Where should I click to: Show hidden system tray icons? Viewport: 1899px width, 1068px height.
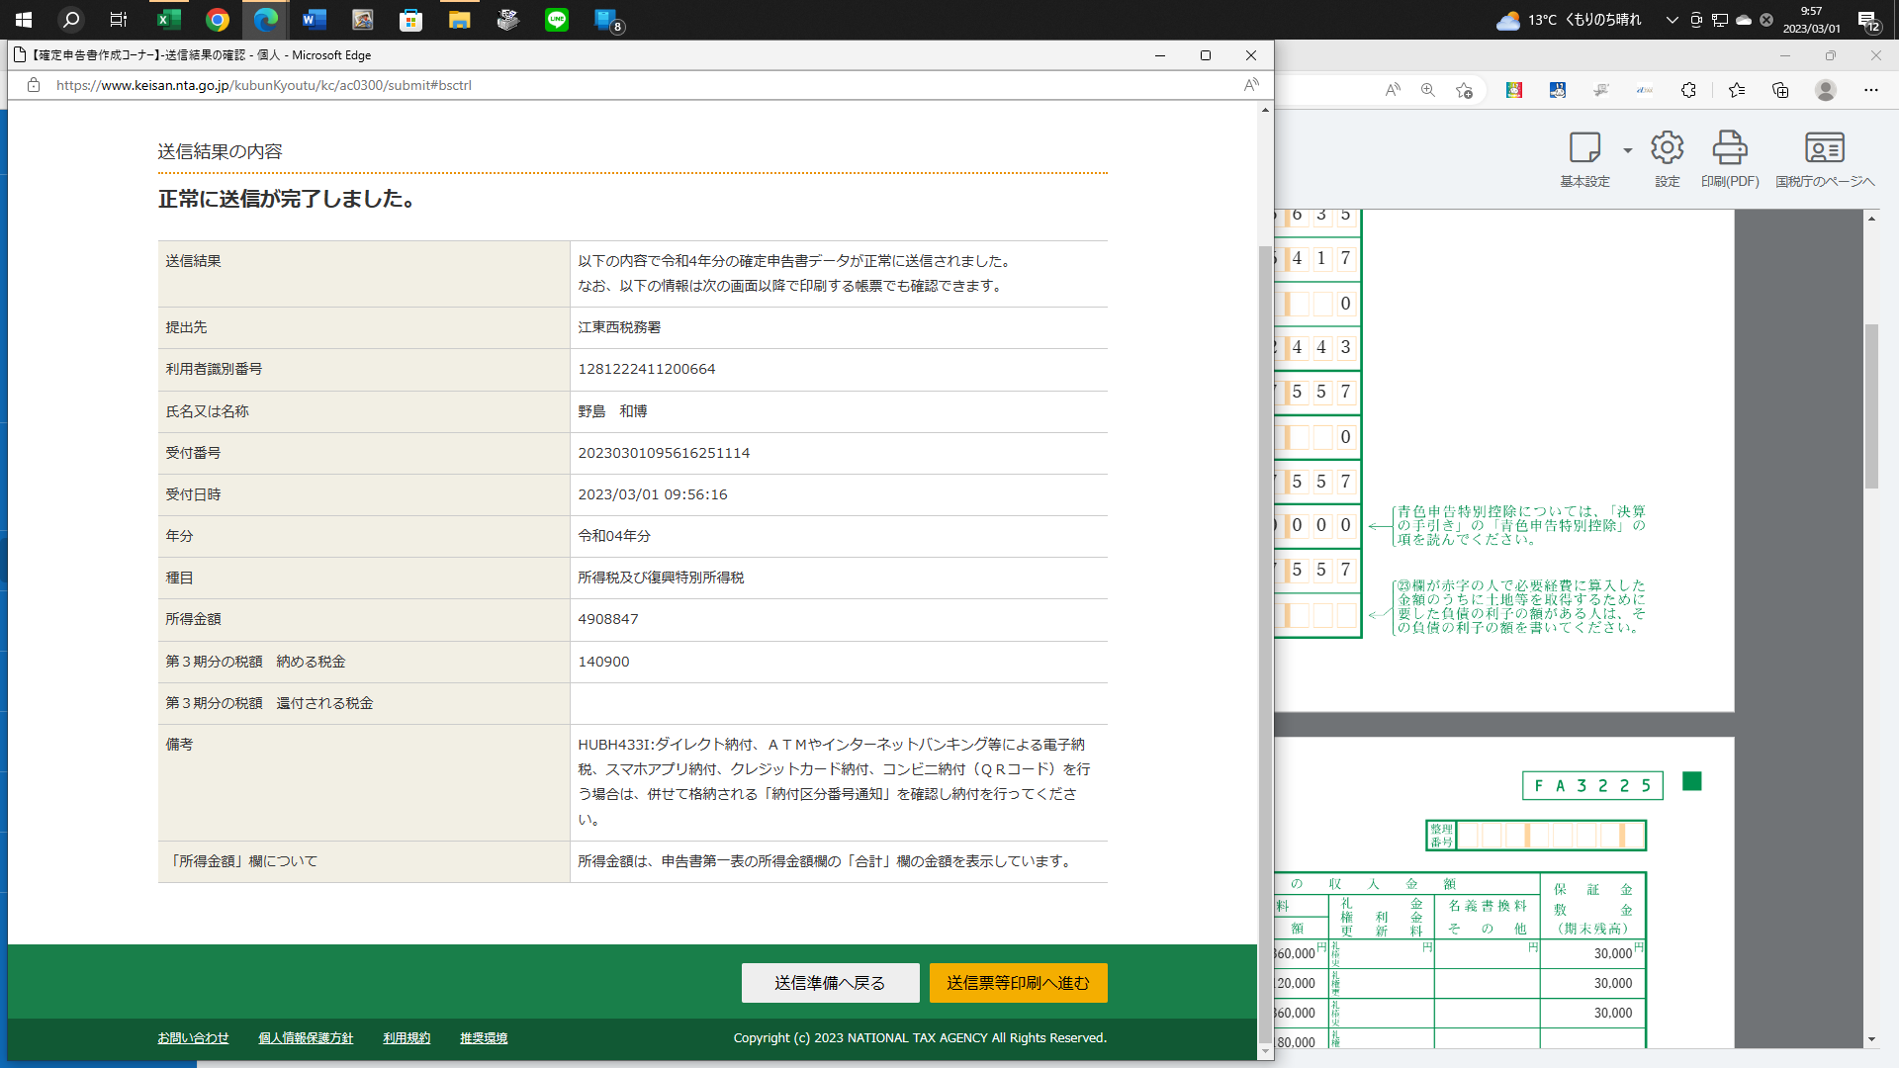(1673, 20)
